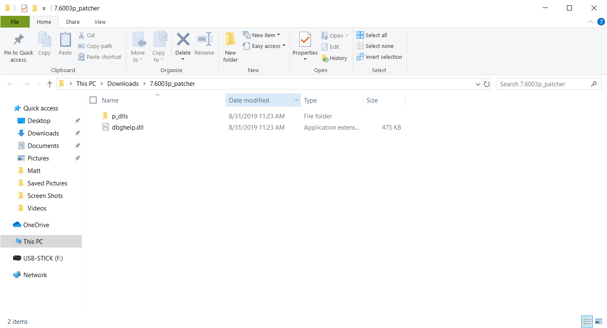The height and width of the screenshot is (328, 607).
Task: Switch to details view layout
Action: 587,321
